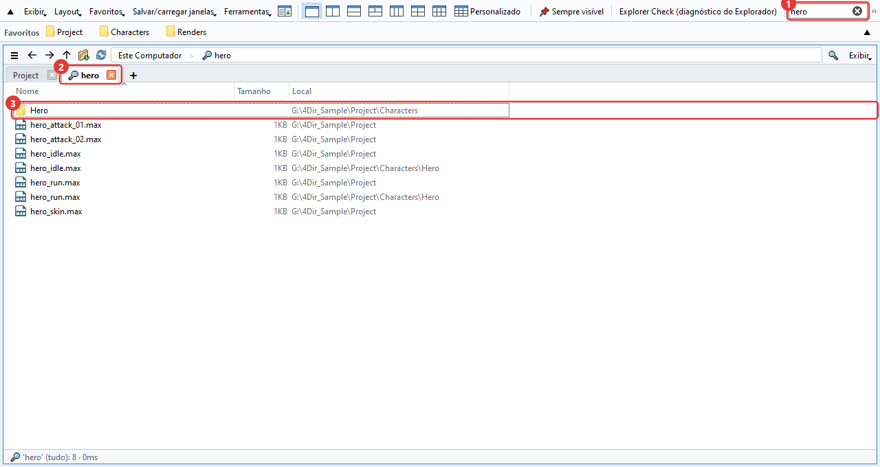
Task: Open the Ferramentas dropdown menu
Action: click(x=247, y=12)
